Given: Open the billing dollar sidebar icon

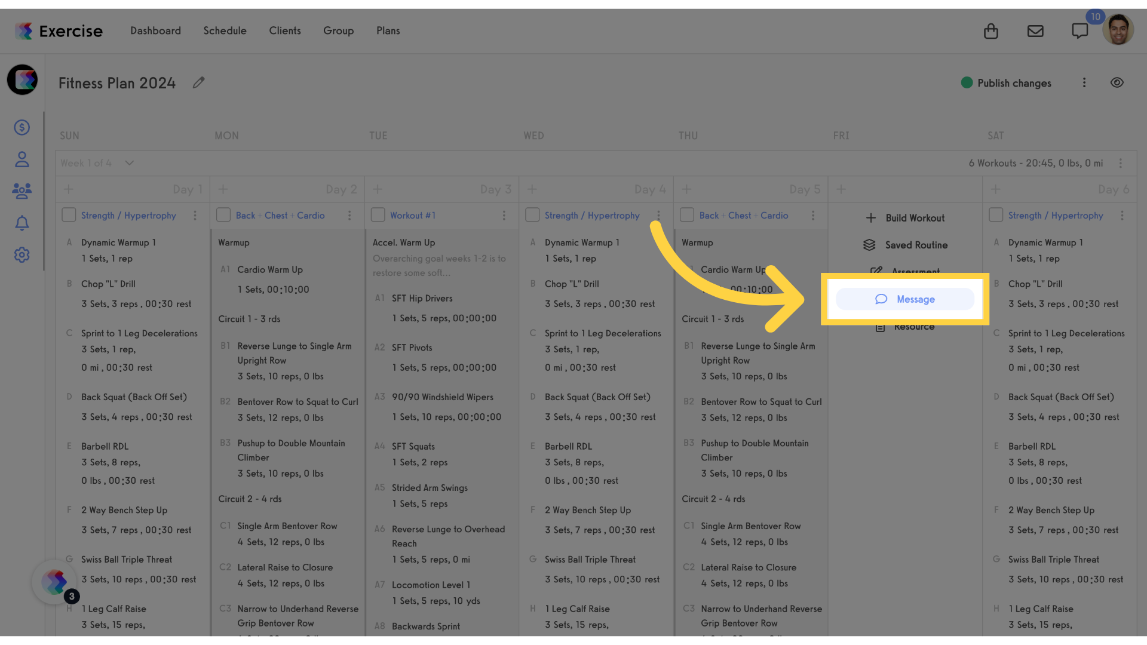Looking at the screenshot, I should click(x=22, y=127).
